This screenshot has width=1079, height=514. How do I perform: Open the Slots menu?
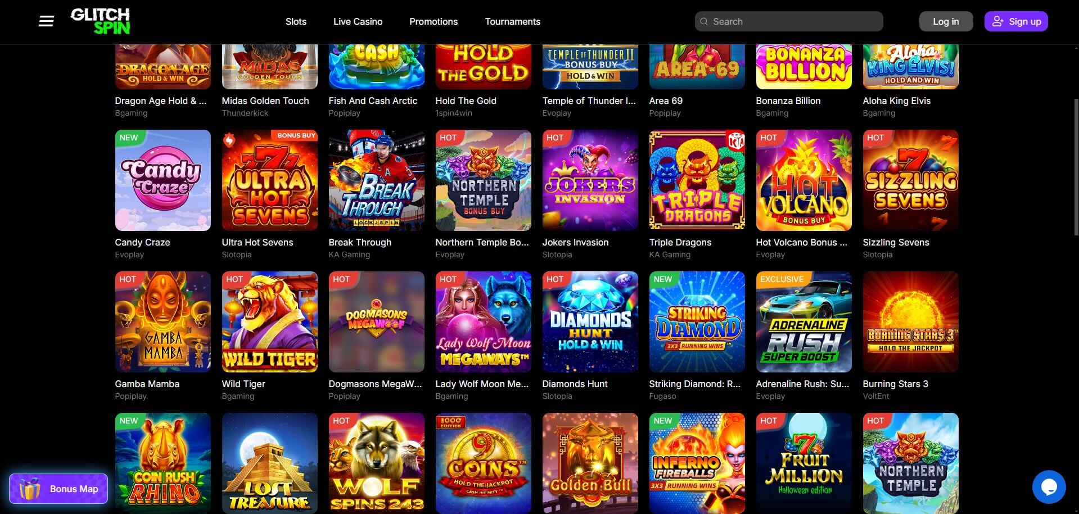point(296,21)
